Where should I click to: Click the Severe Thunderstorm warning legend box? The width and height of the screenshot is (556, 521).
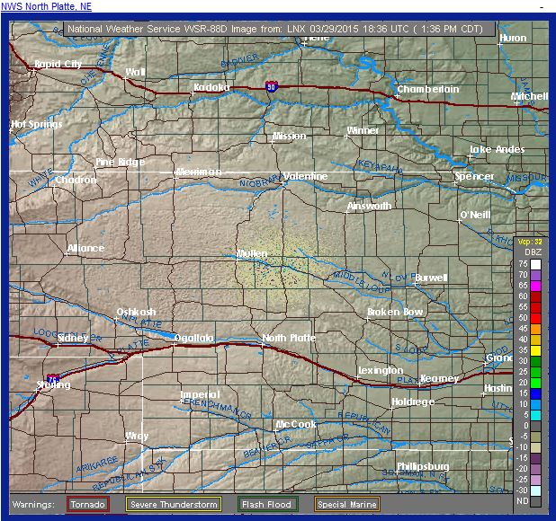point(174,504)
